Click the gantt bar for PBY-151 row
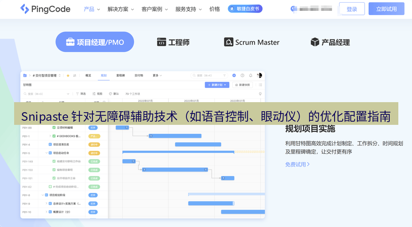Viewport: 412px width, 227px height. pyautogui.click(x=227, y=178)
